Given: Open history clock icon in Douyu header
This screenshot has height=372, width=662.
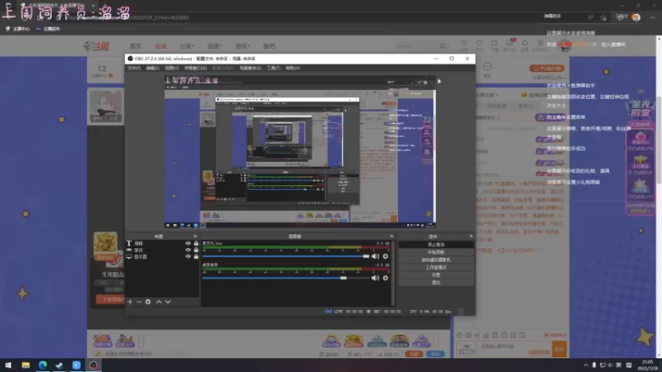Looking at the screenshot, I should point(464,44).
